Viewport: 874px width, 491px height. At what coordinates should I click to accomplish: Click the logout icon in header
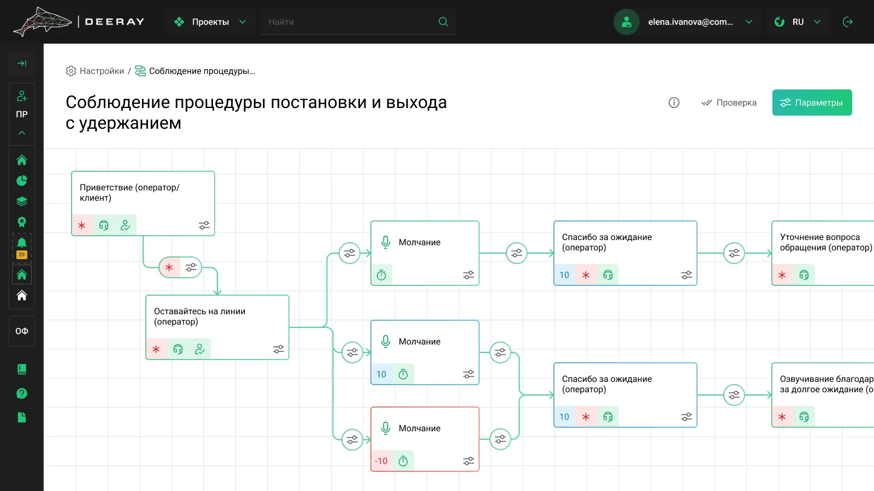(848, 22)
